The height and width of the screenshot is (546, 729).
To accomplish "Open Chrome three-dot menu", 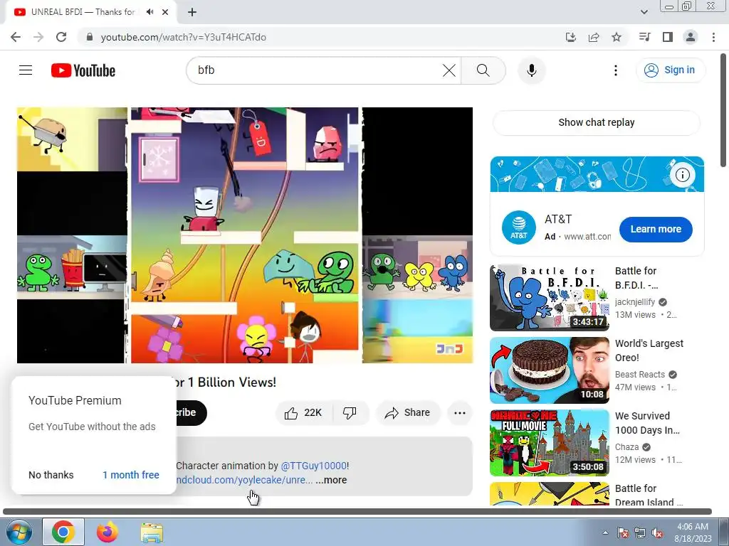I will coord(713,37).
